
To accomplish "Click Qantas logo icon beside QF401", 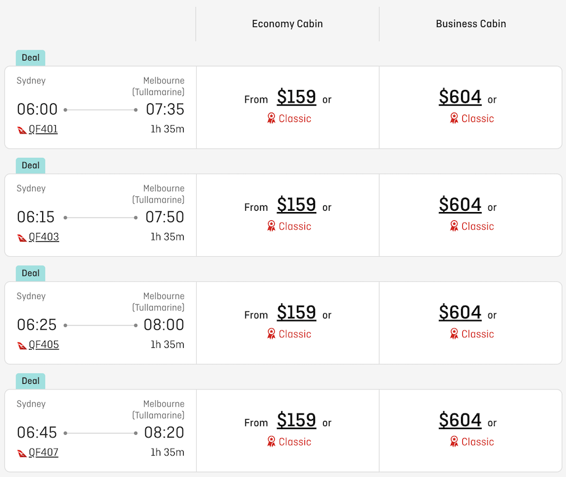I will (22, 130).
